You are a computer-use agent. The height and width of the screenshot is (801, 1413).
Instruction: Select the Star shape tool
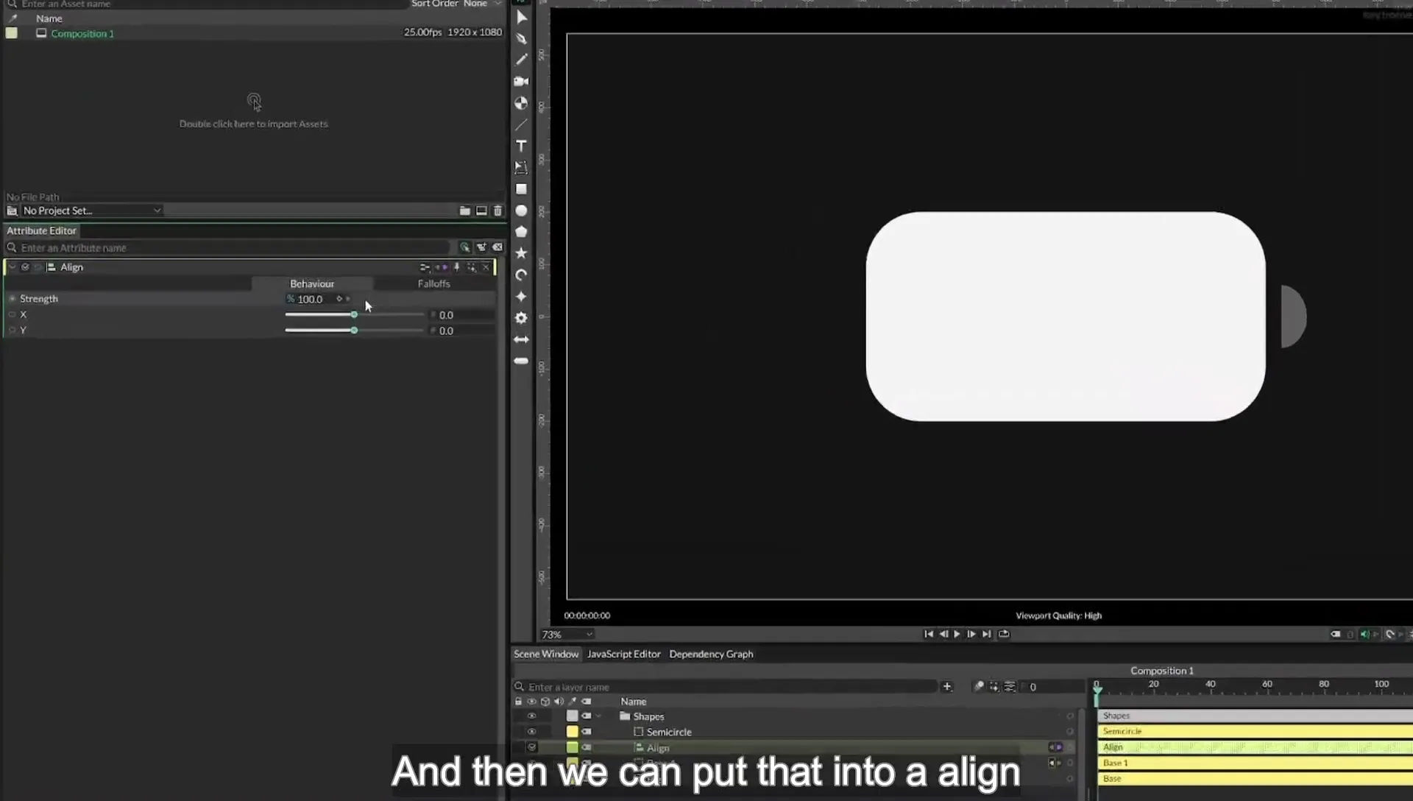pos(522,253)
